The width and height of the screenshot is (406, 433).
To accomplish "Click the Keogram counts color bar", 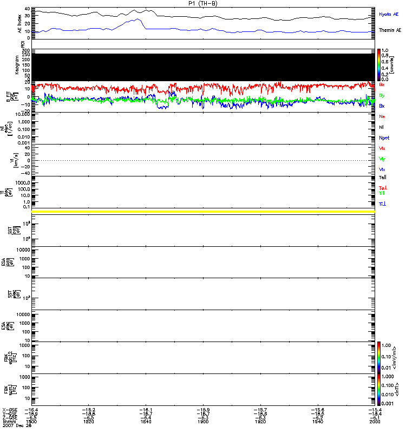I will (379, 65).
